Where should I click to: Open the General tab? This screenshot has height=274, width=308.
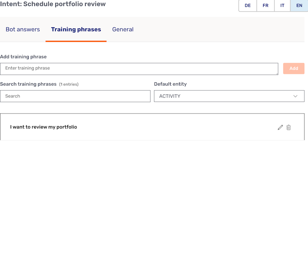coord(123,29)
